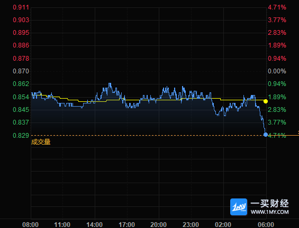Select the blue latest price endpoint dot
299x228 pixels.
pyautogui.click(x=266, y=135)
